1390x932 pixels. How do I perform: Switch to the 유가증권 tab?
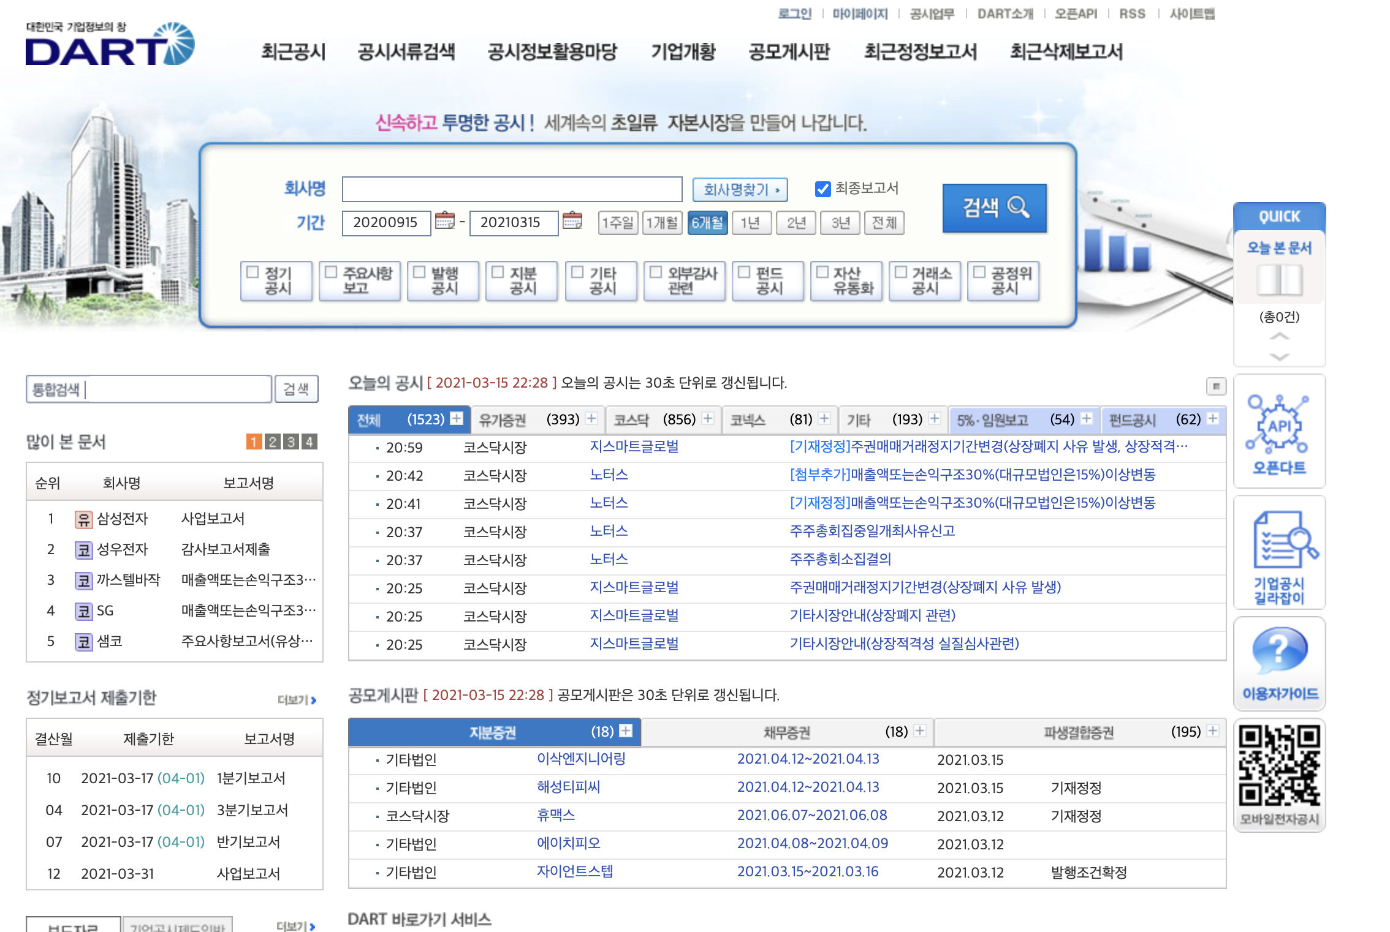click(x=503, y=420)
